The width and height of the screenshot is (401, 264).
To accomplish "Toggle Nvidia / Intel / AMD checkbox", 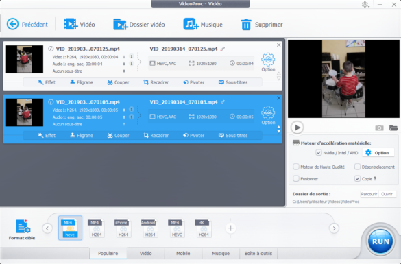I will pos(319,153).
